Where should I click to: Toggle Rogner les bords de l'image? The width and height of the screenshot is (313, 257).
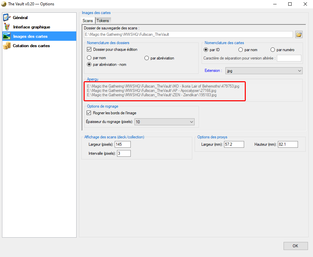pyautogui.click(x=89, y=113)
